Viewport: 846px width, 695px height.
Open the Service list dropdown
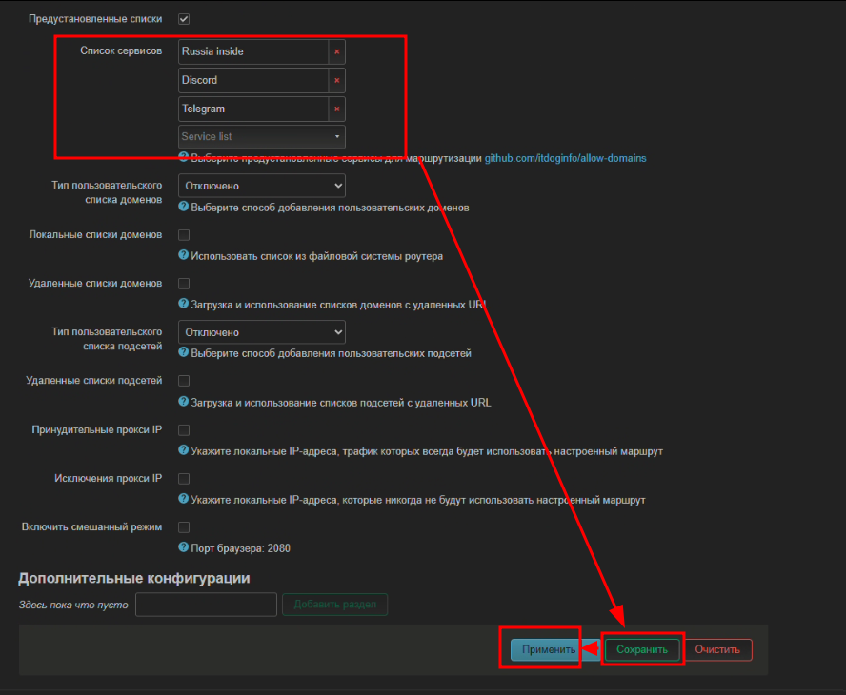tap(261, 136)
